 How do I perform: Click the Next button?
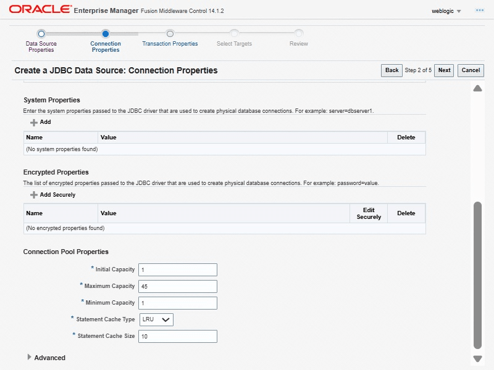coord(444,70)
